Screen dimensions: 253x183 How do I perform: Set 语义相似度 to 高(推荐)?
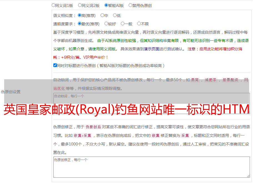79,15
